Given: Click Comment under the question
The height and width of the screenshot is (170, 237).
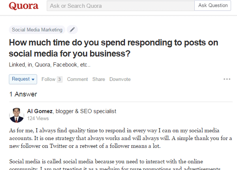Looking at the screenshot, I should click(77, 79).
